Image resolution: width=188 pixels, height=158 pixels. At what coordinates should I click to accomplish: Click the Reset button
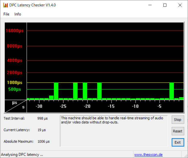pos(178,131)
